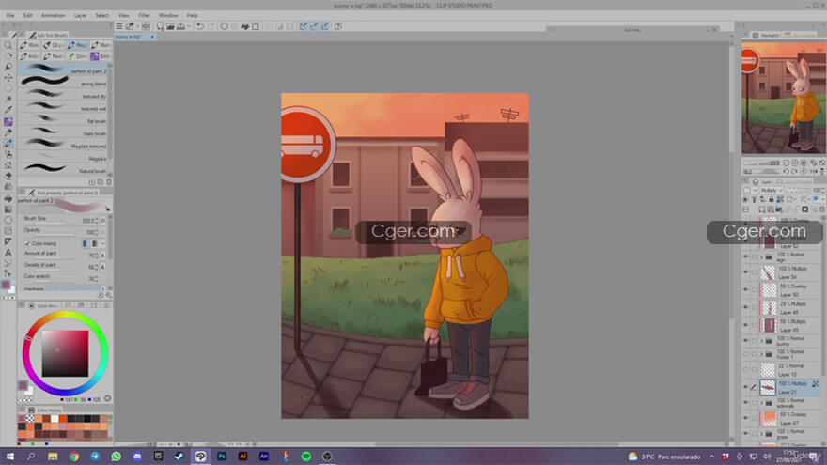Select the active Brush tool
This screenshot has width=827, height=465.
(8, 143)
